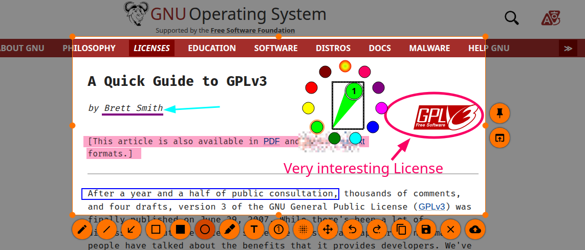Undo the last annotation

352,230
